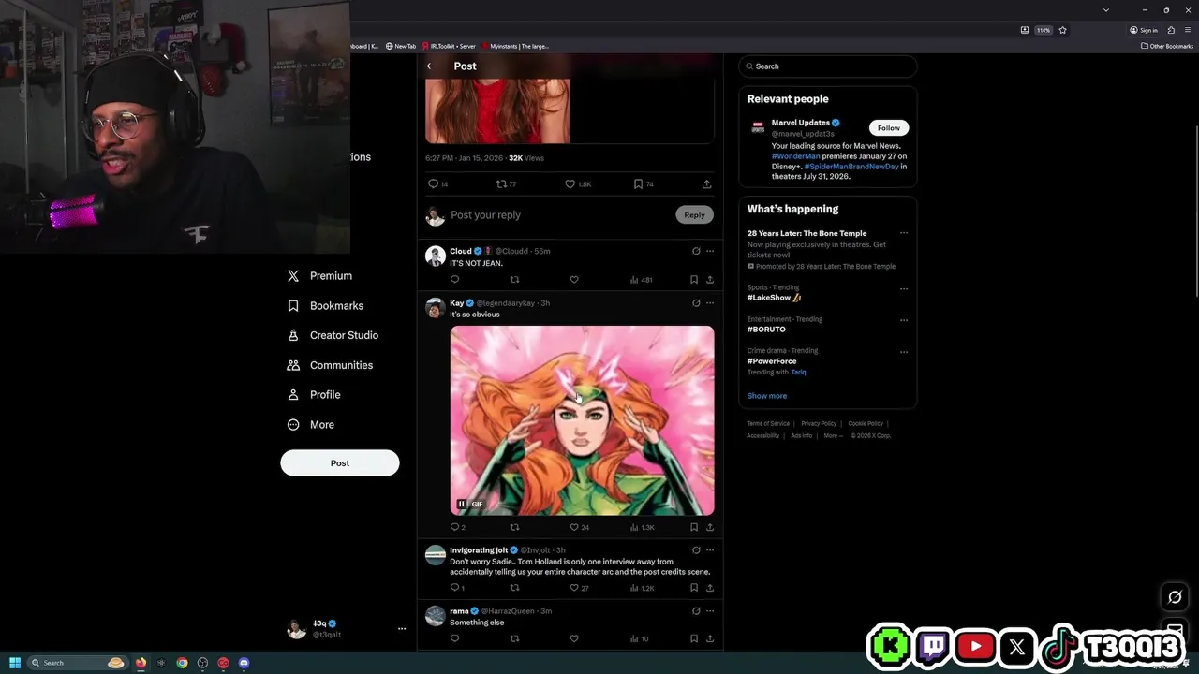
Task: Open the #LakeShow trending topic
Action: 774,298
